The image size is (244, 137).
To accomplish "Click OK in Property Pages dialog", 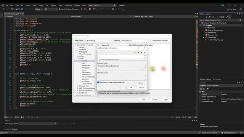I will pos(144,100).
